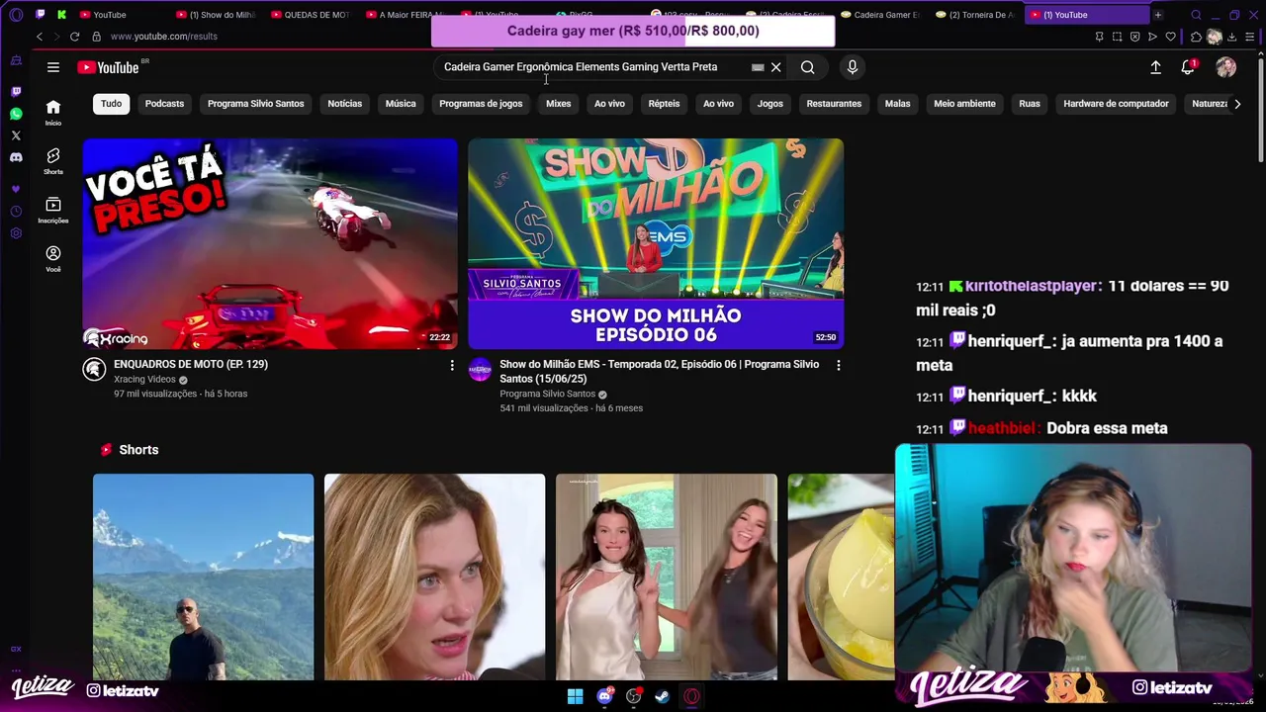This screenshot has width=1266, height=712.
Task: Clear the search box with the X
Action: click(x=776, y=67)
